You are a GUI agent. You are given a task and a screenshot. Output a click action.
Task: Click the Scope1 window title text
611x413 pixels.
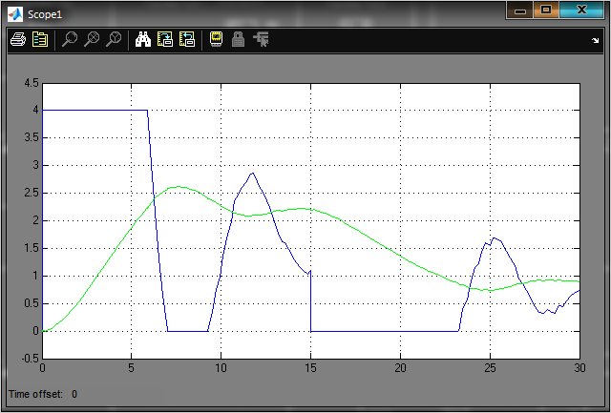(x=45, y=15)
